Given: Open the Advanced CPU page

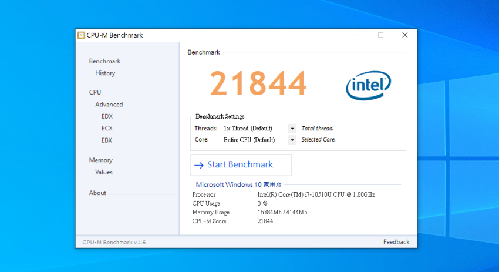Looking at the screenshot, I should pyautogui.click(x=109, y=105).
